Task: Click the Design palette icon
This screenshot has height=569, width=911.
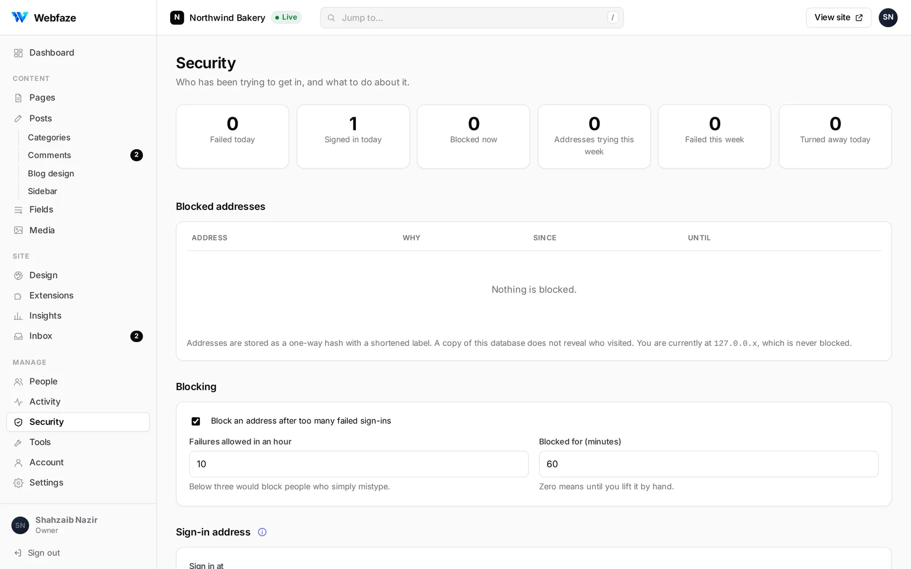Action: click(x=18, y=275)
